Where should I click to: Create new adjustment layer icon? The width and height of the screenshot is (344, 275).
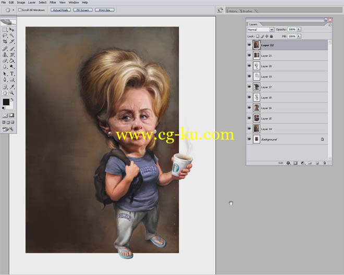click(303, 163)
